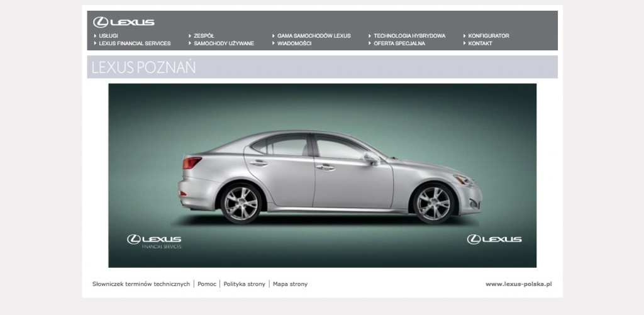Screen dimensions: 644x315
Task: Click arrow bullet beside TECHNOLOGIA HYBRYDOWA
Action: pos(370,36)
